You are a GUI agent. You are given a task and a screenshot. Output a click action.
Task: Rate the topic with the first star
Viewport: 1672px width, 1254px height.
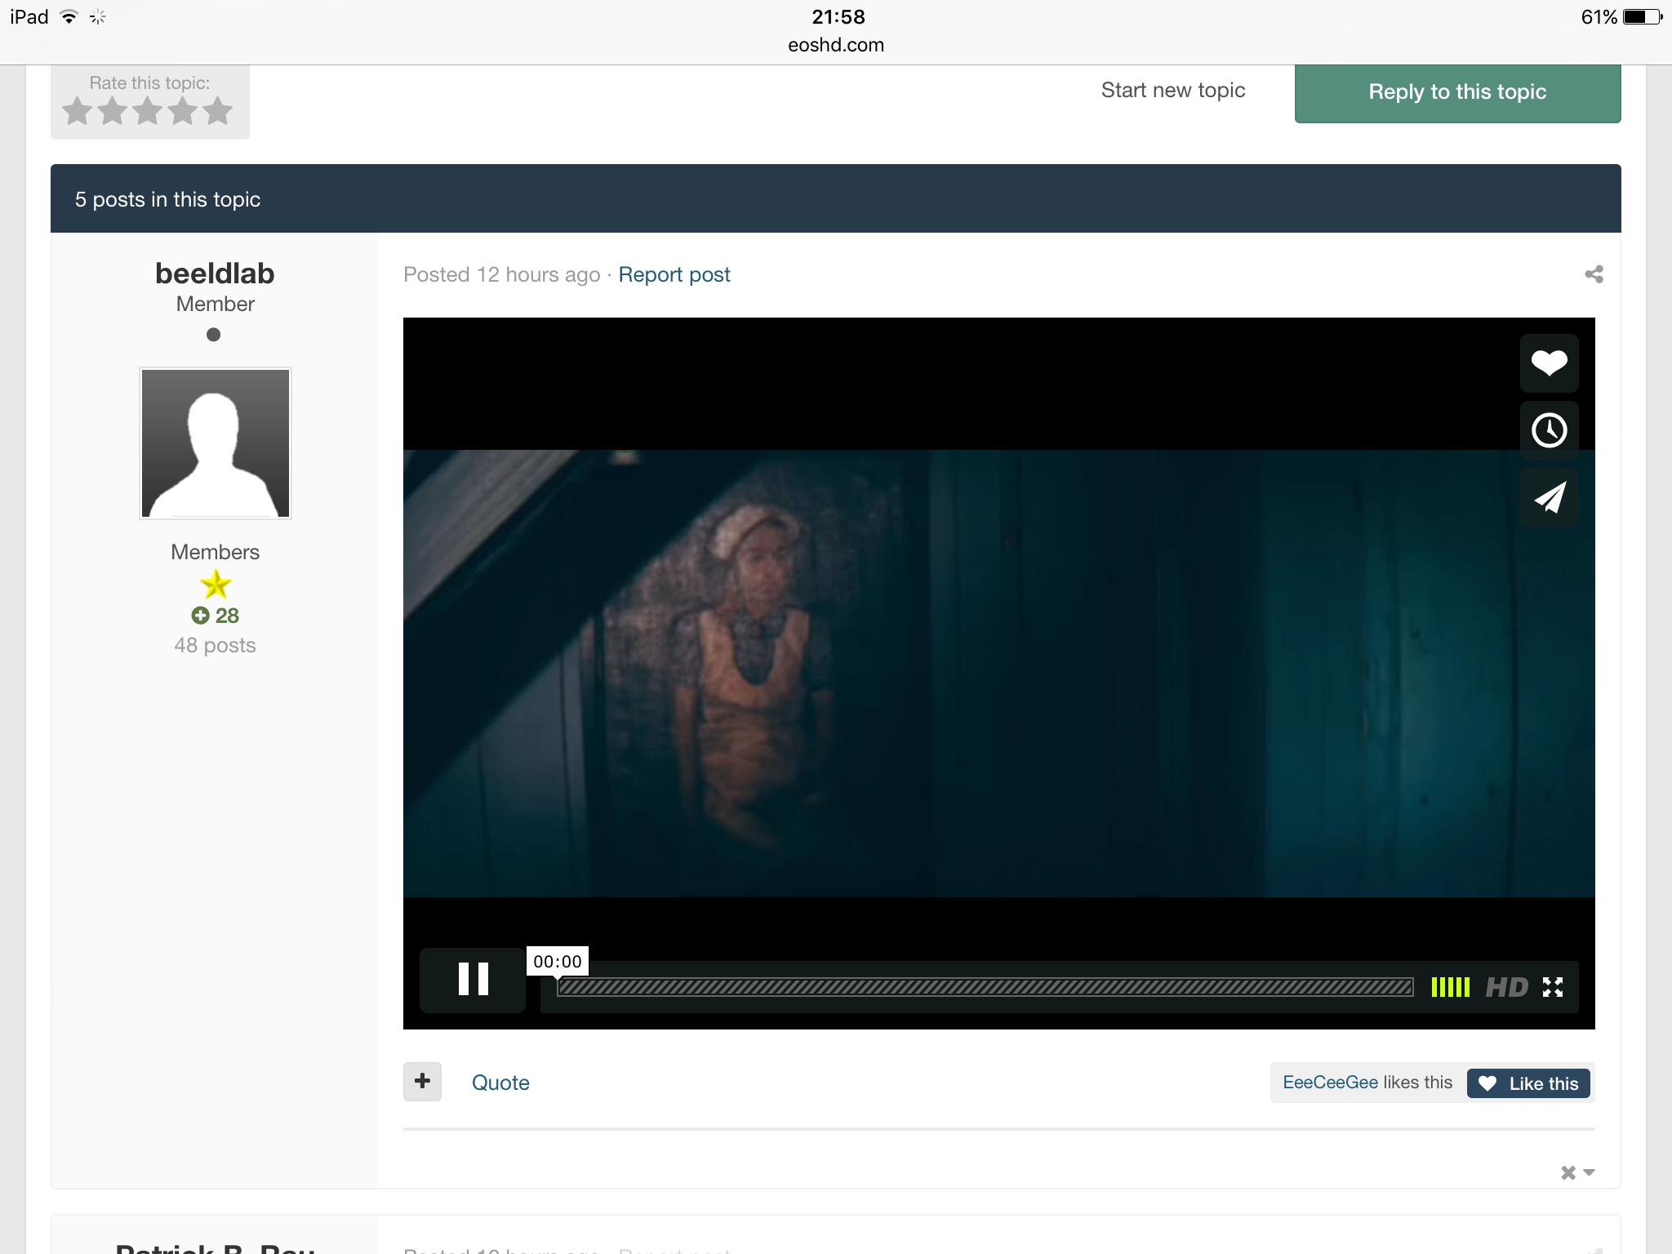tap(78, 111)
